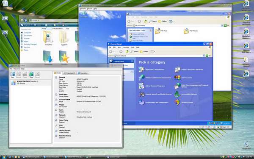Open Security Center category icon
254x159 pixels.
click(177, 102)
